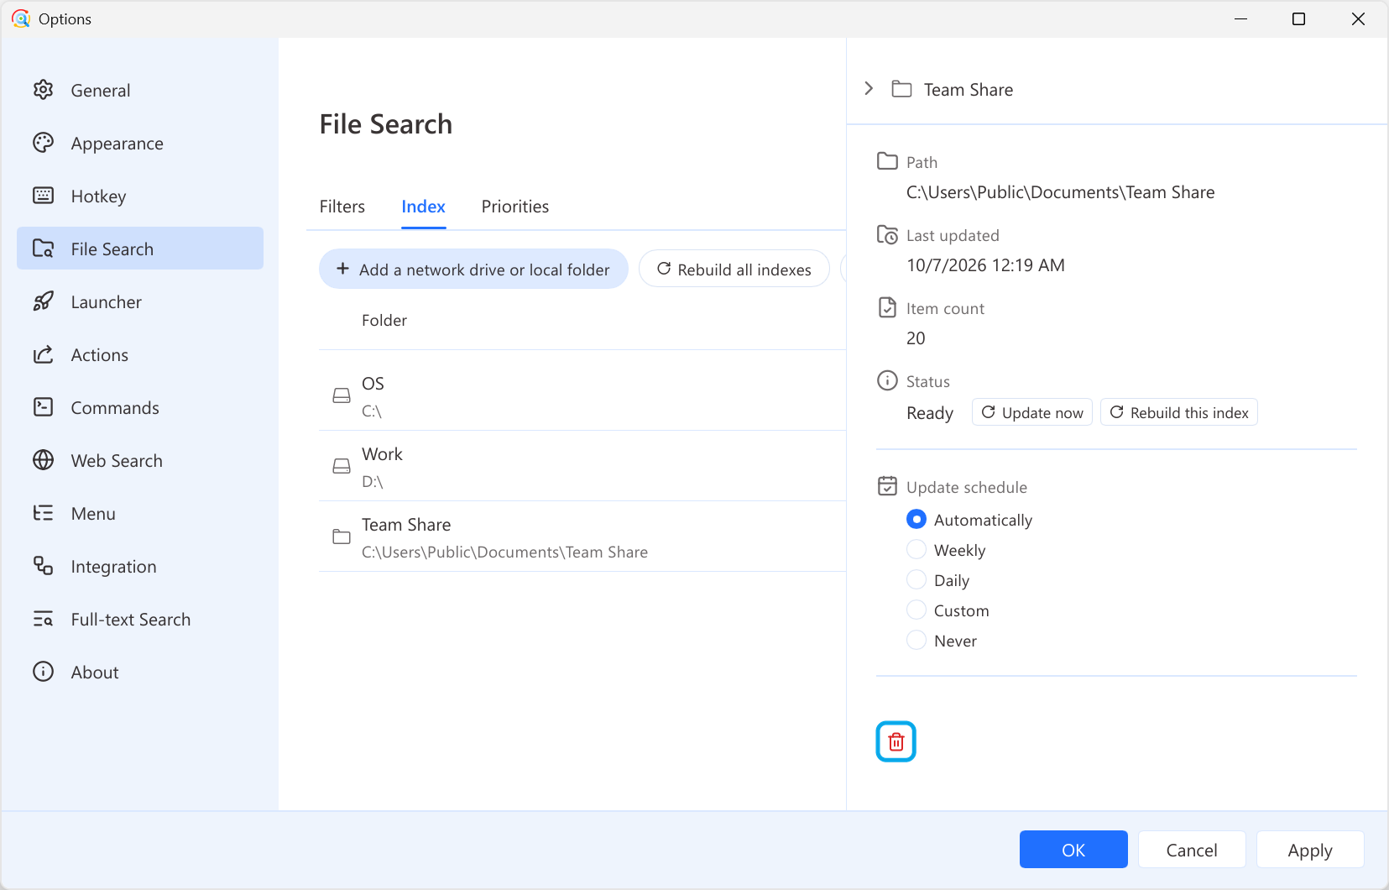Screen dimensions: 1389x890
Task: Click the Commands terminal icon
Action: tap(43, 407)
